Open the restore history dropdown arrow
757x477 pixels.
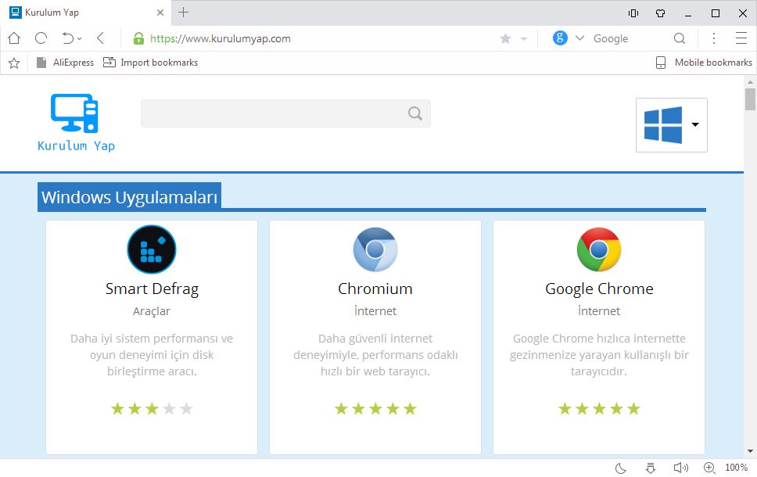pos(80,38)
